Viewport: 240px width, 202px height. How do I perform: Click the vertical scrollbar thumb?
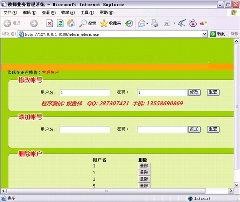click(236, 107)
